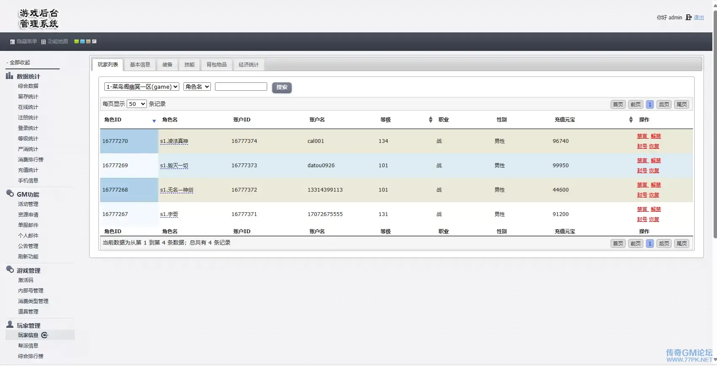Screen dimensions: 717x366
Task: Open character link s1.凌法真神
Action: click(x=174, y=141)
